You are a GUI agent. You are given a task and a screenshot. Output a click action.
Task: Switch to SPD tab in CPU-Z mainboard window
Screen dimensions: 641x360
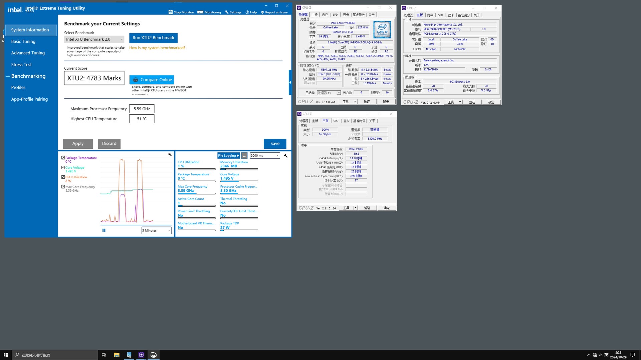click(440, 15)
